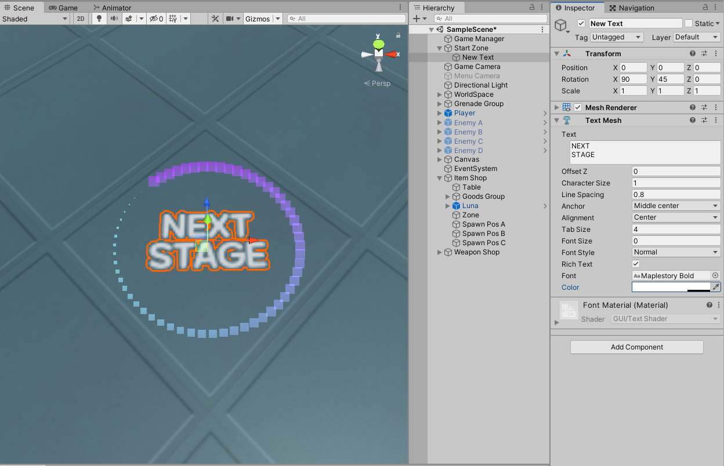724x466 pixels.
Task: Toggle New Text active checkbox
Action: 581,24
